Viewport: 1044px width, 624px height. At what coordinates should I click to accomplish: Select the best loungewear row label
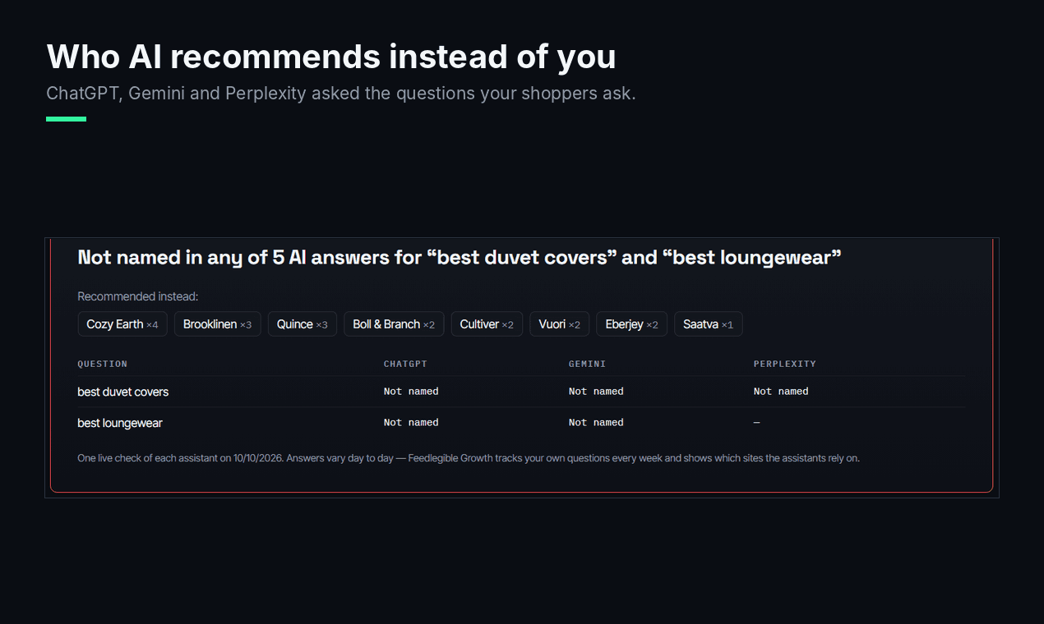120,423
